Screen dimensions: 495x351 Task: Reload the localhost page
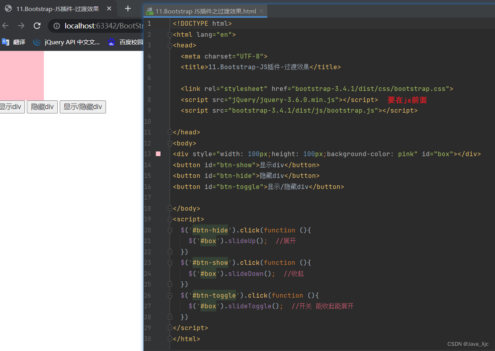coord(37,26)
